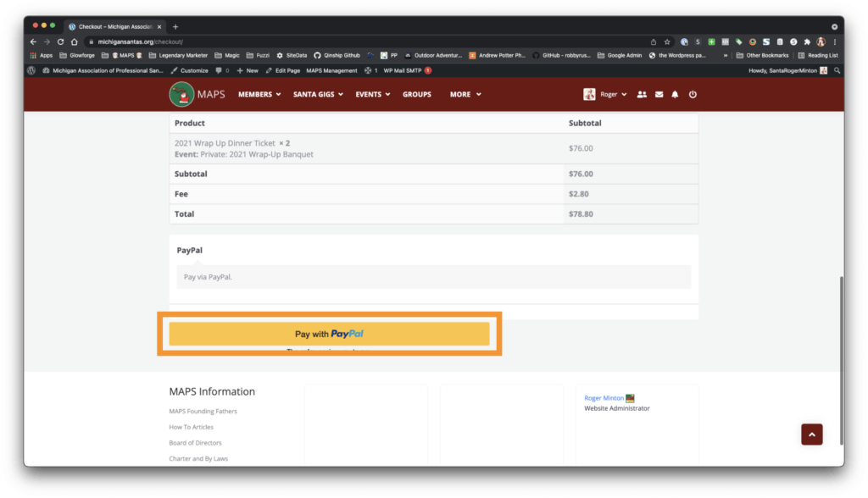Go to the browser home page
This screenshot has height=498, width=868.
[75, 42]
